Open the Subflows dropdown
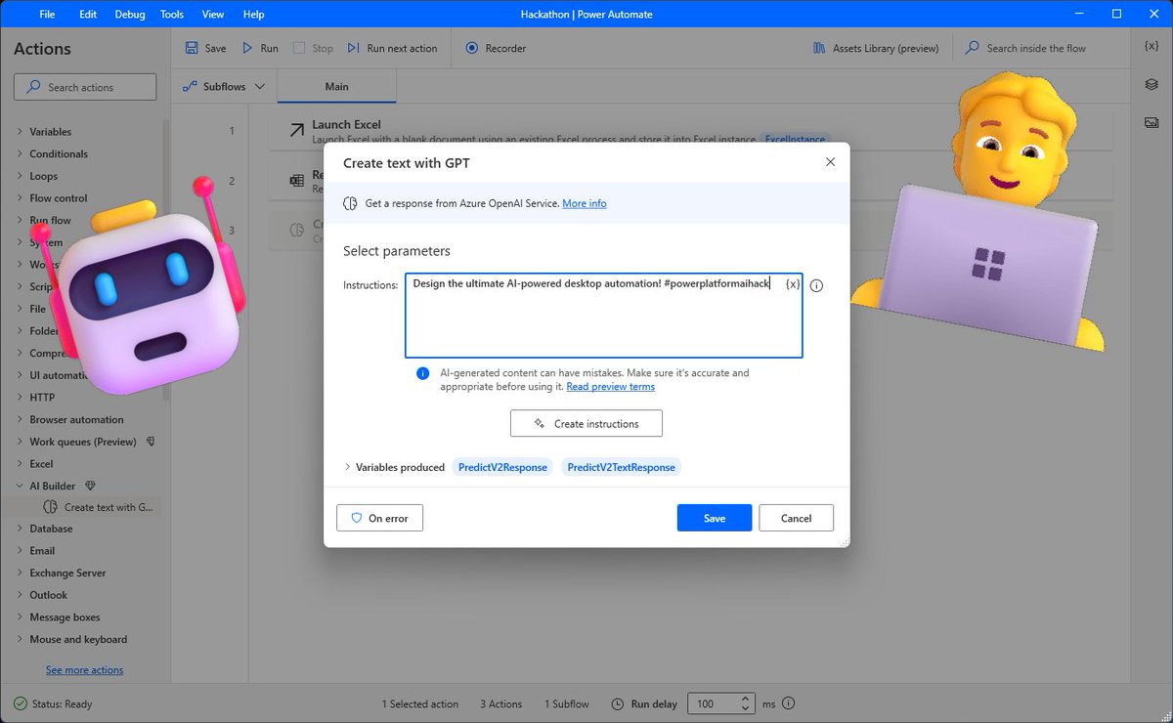 pos(224,86)
